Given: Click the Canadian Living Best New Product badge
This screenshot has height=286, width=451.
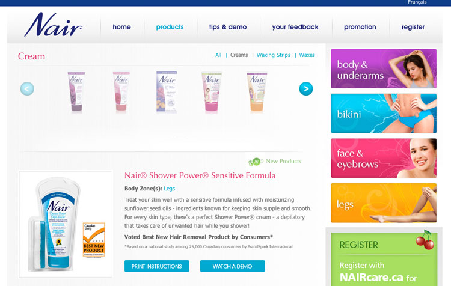Looking at the screenshot, I should (94, 240).
